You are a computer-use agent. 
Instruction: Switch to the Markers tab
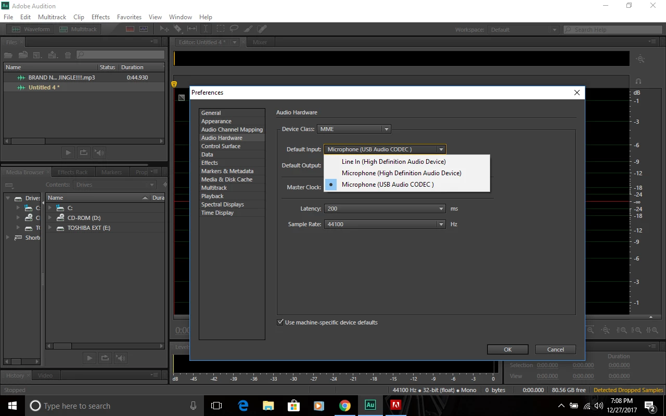tap(111, 172)
